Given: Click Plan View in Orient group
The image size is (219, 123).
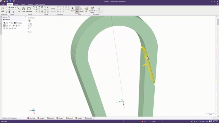Looking at the screenshot, I should pyautogui.click(x=12, y=10).
